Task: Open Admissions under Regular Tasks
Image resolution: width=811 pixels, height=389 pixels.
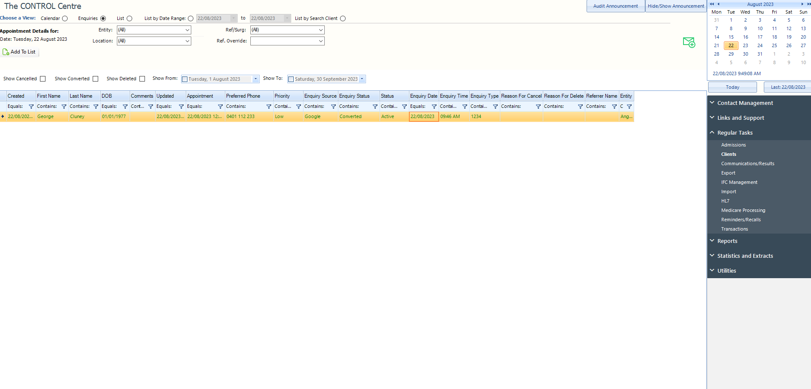Action: click(x=733, y=145)
